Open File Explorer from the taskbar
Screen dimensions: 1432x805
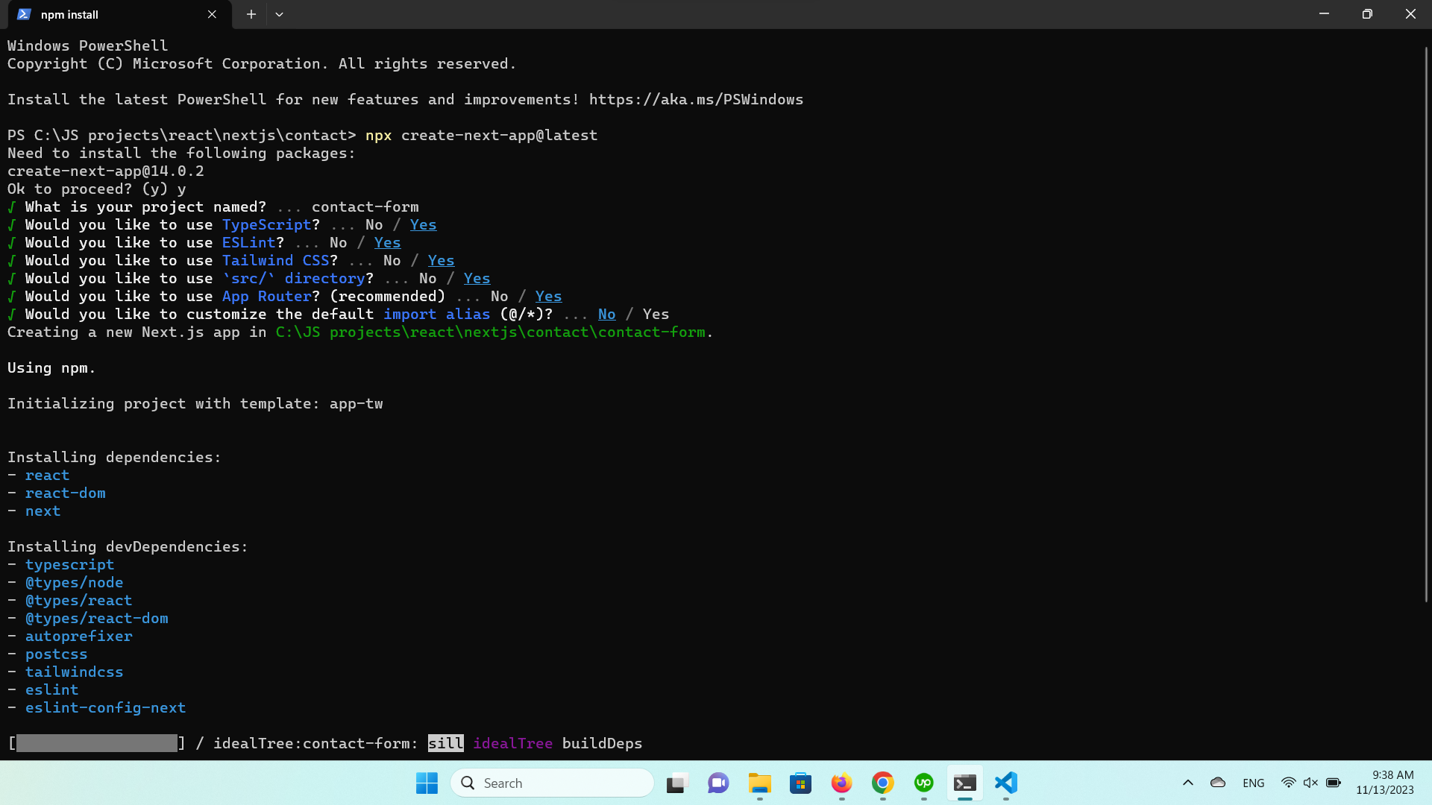pos(759,783)
